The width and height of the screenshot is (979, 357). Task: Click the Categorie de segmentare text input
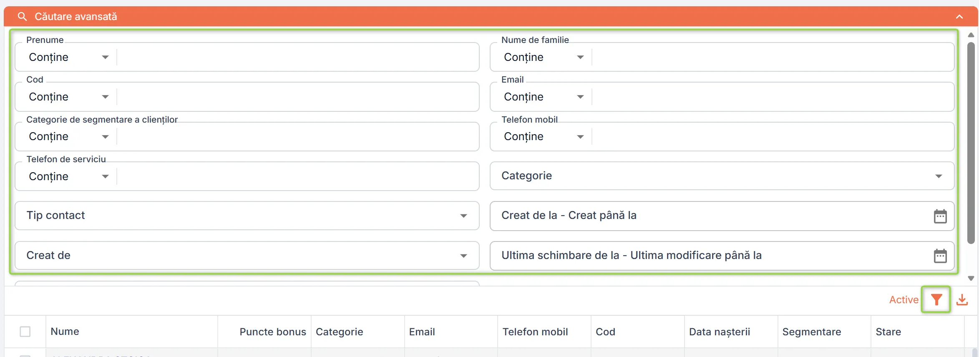pyautogui.click(x=297, y=136)
